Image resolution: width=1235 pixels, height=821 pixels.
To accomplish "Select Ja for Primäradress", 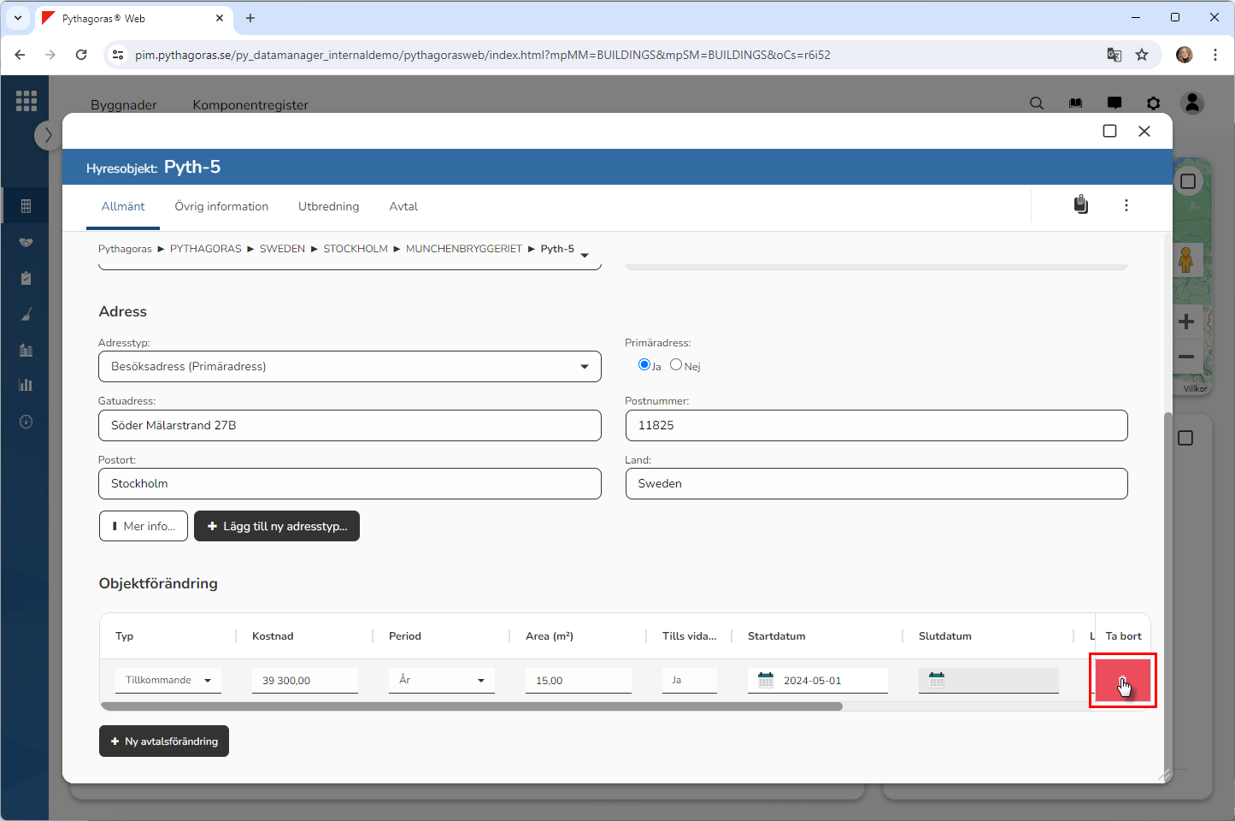I will (x=644, y=365).
